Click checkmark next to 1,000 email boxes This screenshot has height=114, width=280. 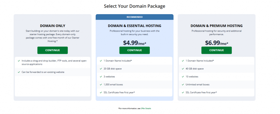101,85
